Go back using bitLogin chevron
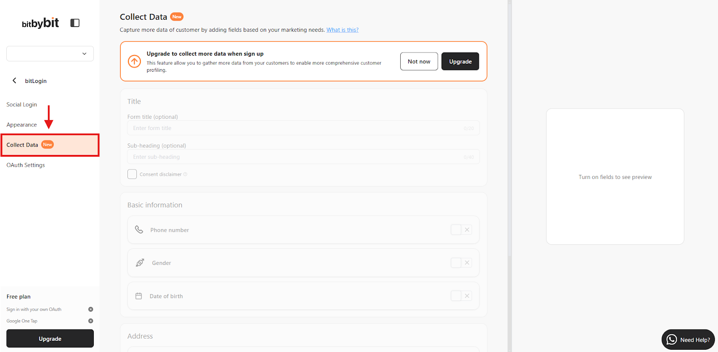 point(14,80)
